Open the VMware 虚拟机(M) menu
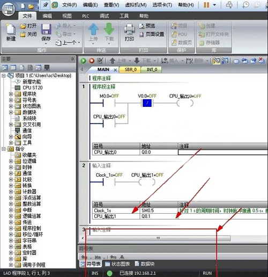268x277 pixels. 136,5
